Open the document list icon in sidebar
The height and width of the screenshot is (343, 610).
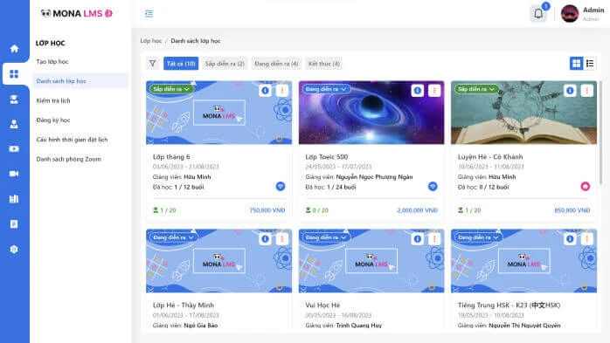click(x=14, y=224)
